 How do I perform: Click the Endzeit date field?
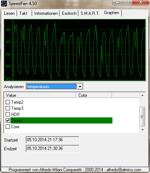pyautogui.click(x=52, y=148)
